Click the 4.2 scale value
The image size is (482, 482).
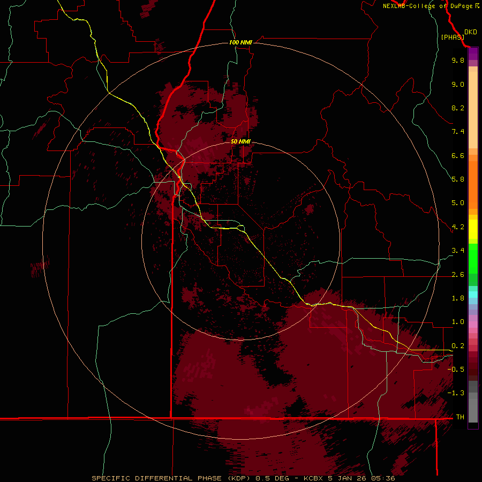pos(458,227)
